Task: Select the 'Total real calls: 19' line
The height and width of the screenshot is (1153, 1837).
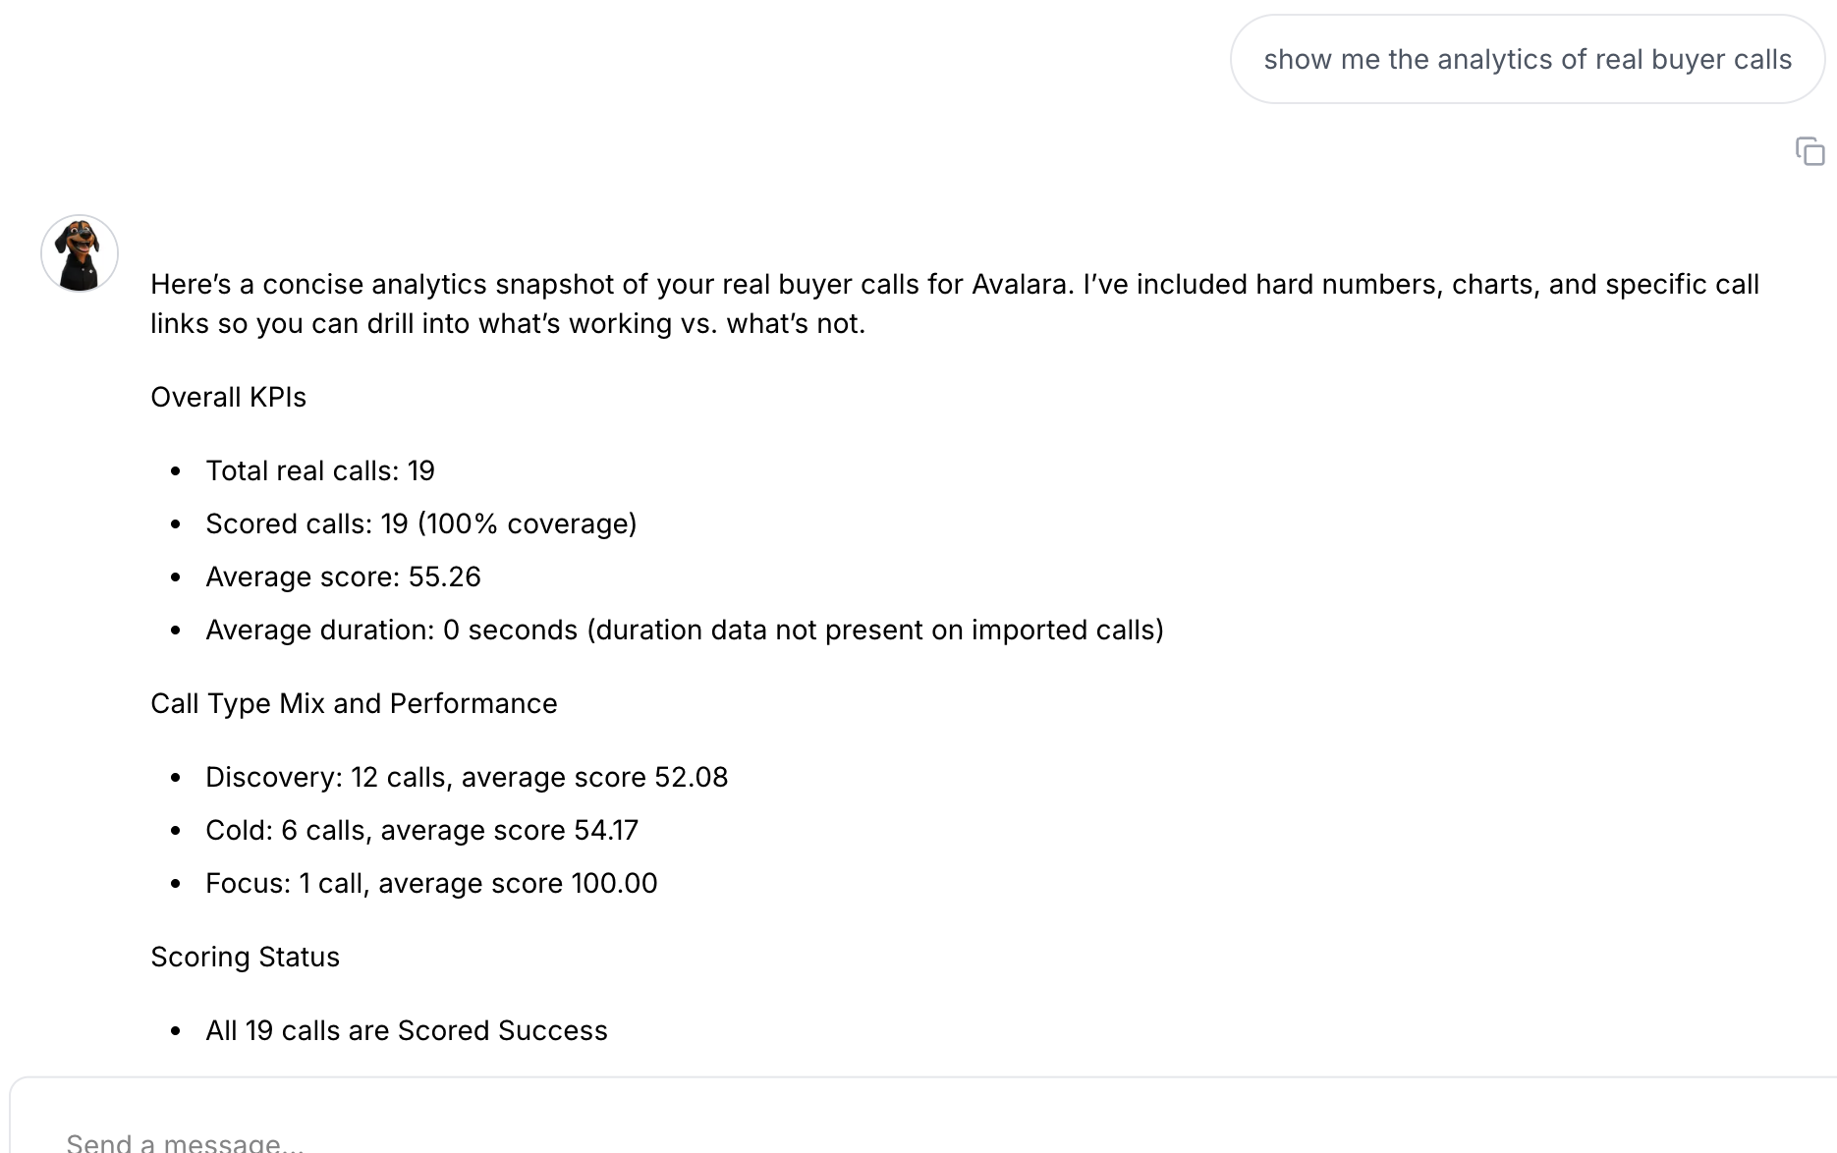Action: [x=320, y=470]
